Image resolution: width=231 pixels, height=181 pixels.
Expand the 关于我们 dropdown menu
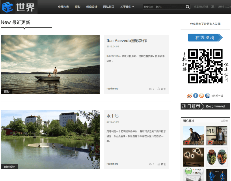pyautogui.click(x=127, y=7)
